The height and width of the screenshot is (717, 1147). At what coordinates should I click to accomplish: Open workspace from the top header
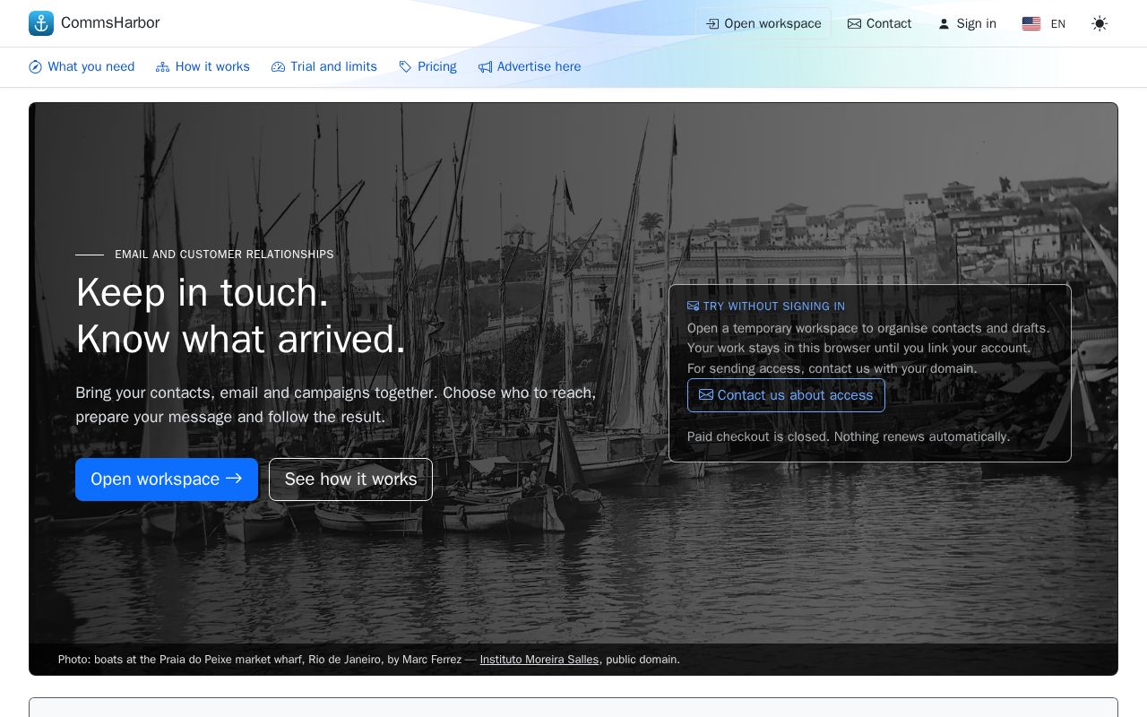[x=763, y=23]
